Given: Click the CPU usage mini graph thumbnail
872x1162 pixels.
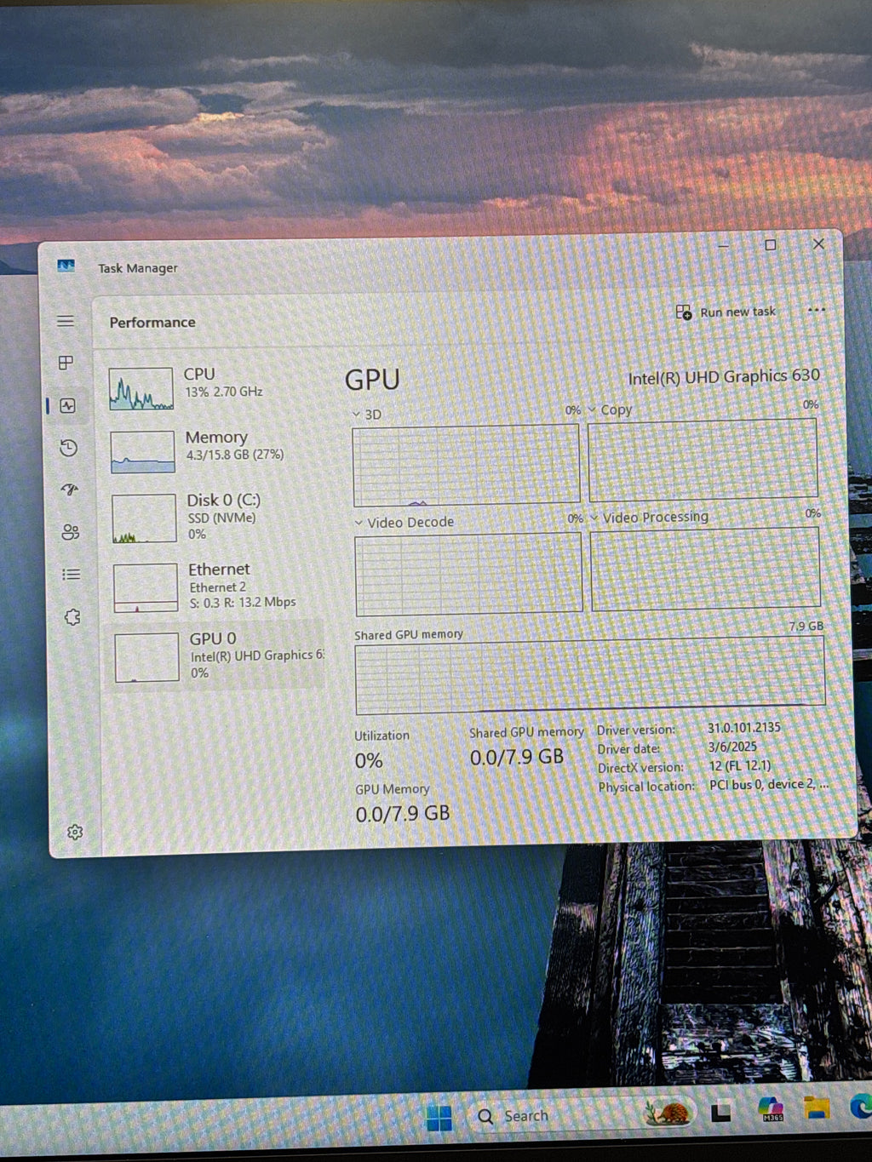Looking at the screenshot, I should pyautogui.click(x=141, y=389).
